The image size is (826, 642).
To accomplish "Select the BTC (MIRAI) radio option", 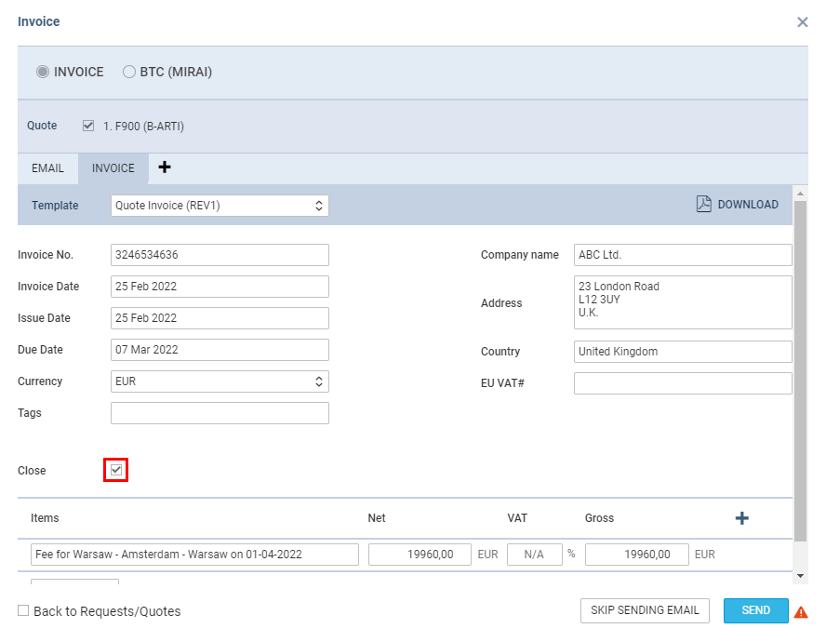I will 129,72.
